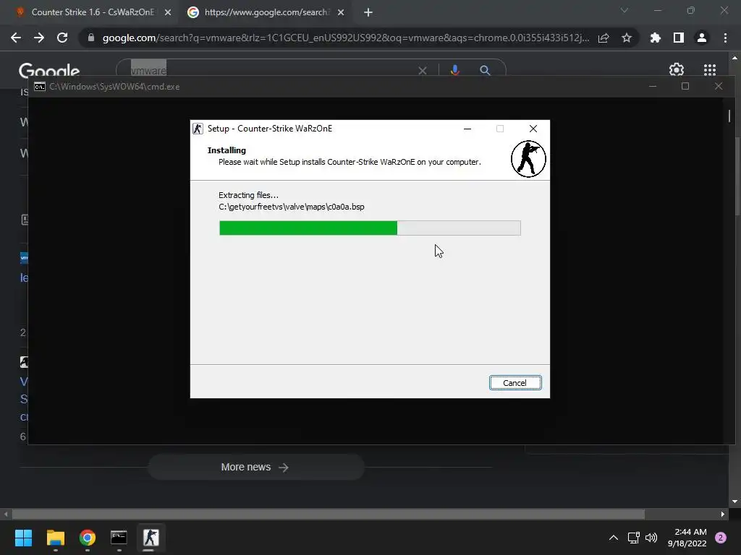Viewport: 741px width, 555px height.
Task: Click the Chrome address bar URL
Action: (x=346, y=38)
